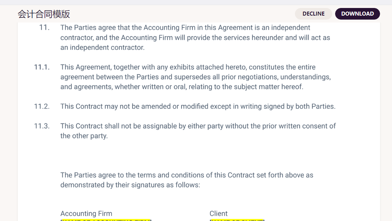Decline the document with the DECLINE button
This screenshot has width=392, height=221.
point(313,14)
